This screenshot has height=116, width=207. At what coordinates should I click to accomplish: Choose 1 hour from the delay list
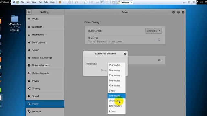coord(116,91)
